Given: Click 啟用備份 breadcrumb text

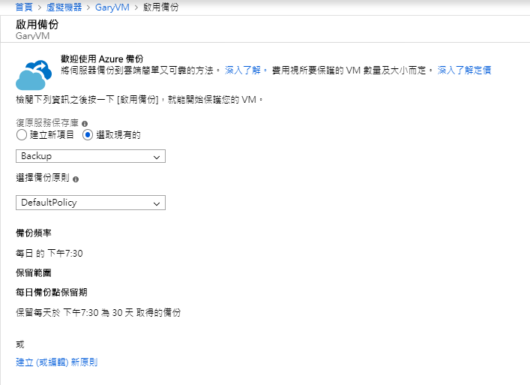Looking at the screenshot, I should click(x=161, y=7).
